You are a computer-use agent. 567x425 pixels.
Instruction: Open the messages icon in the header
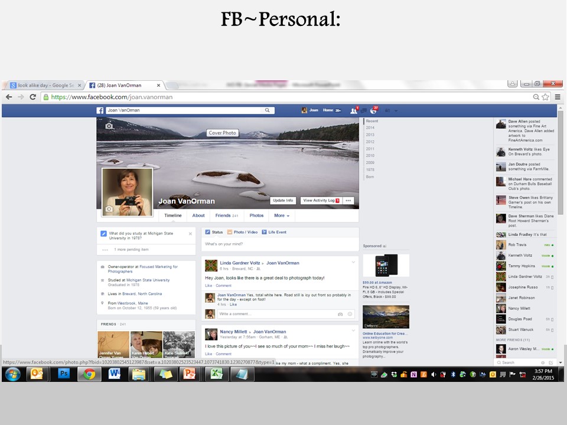coord(363,110)
